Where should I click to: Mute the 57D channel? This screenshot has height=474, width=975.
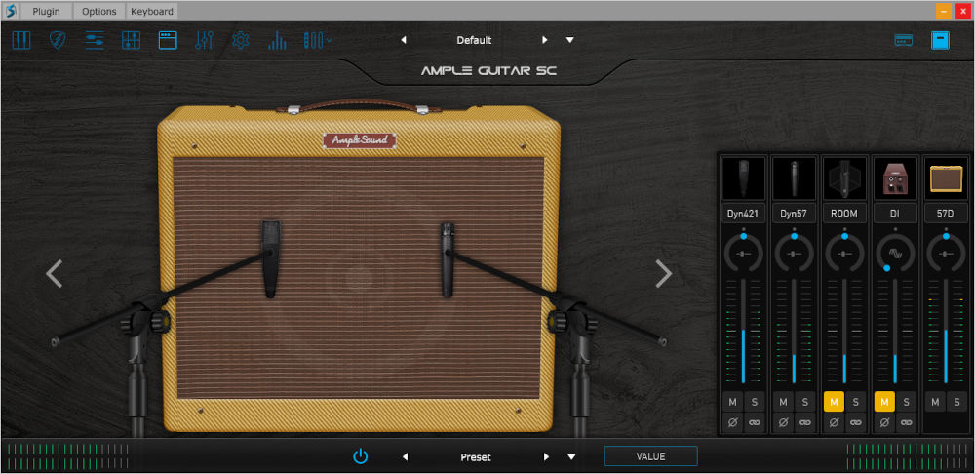[x=935, y=402]
